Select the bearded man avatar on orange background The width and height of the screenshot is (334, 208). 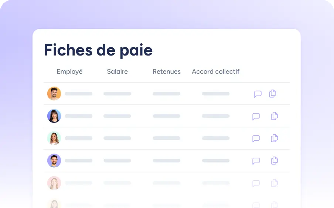(x=54, y=94)
